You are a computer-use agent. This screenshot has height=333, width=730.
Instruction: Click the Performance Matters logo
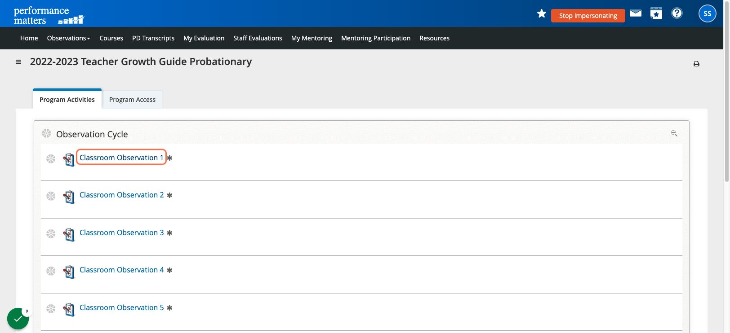(x=49, y=15)
